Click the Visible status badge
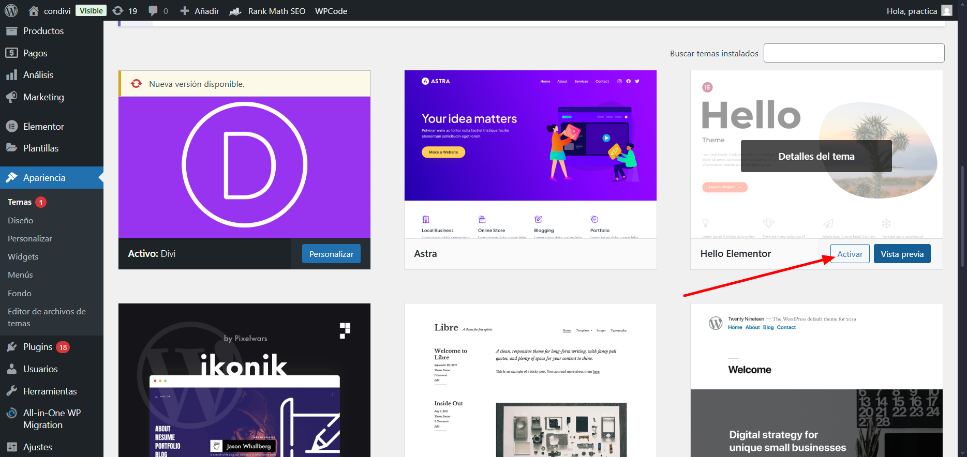Image resolution: width=967 pixels, height=457 pixels. tap(91, 11)
